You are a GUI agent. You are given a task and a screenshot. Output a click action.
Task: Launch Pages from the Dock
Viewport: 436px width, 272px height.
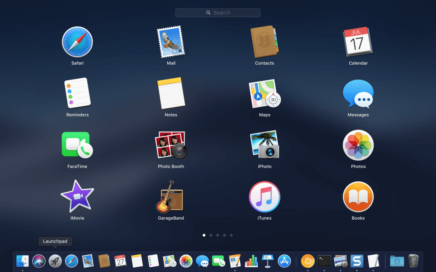pyautogui.click(x=235, y=261)
